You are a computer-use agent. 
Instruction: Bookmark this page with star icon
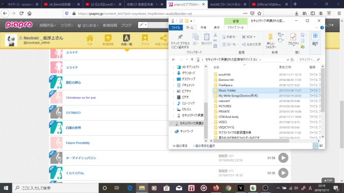259,13
